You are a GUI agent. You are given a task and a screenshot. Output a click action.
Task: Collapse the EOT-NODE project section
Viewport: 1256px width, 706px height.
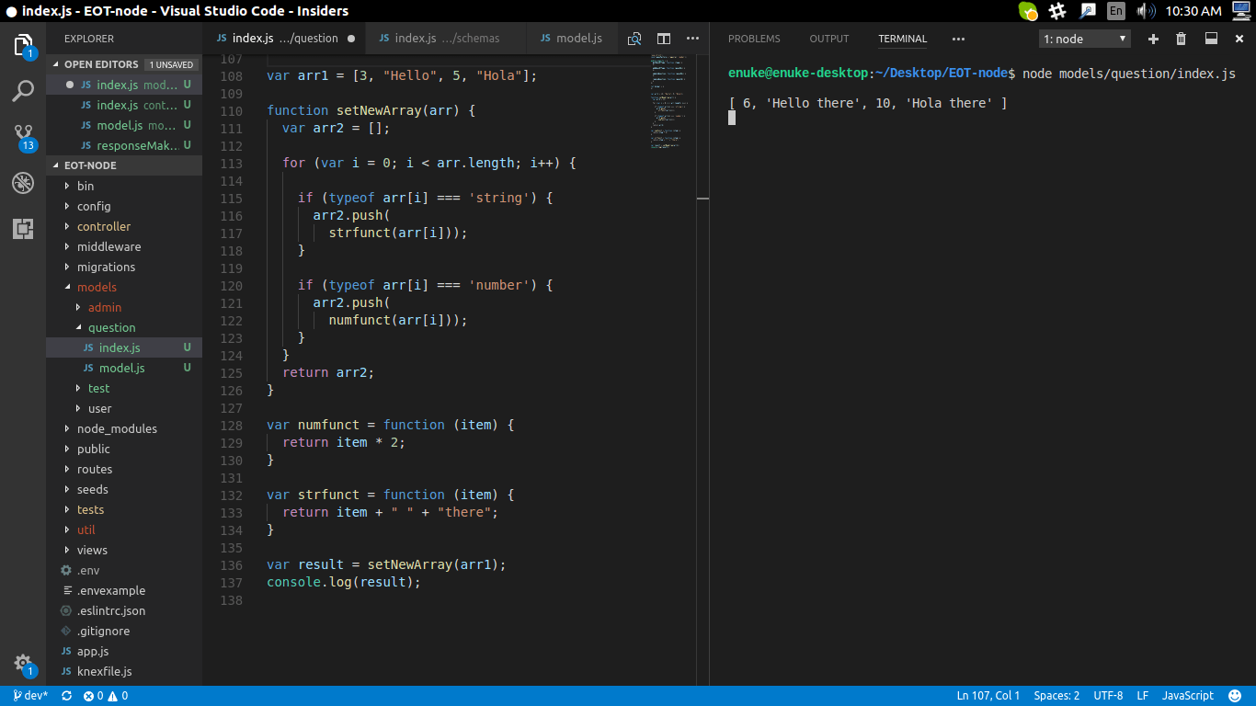(x=124, y=165)
